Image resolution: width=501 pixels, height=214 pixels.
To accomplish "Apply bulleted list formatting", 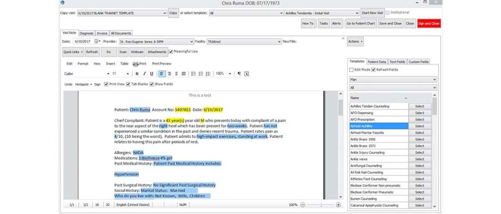I will (194, 74).
